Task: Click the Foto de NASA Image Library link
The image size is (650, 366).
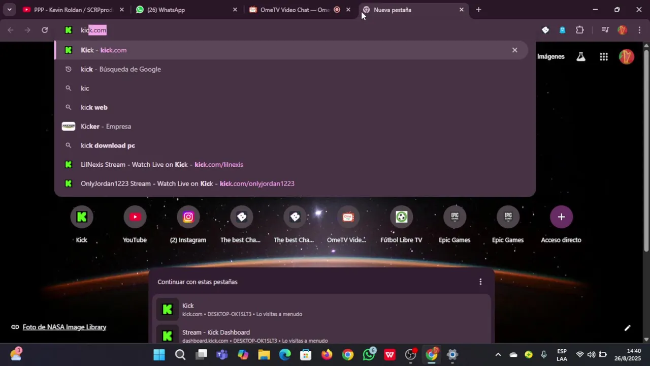Action: click(64, 327)
